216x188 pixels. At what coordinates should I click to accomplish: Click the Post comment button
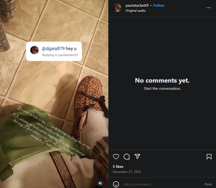pos(208,184)
